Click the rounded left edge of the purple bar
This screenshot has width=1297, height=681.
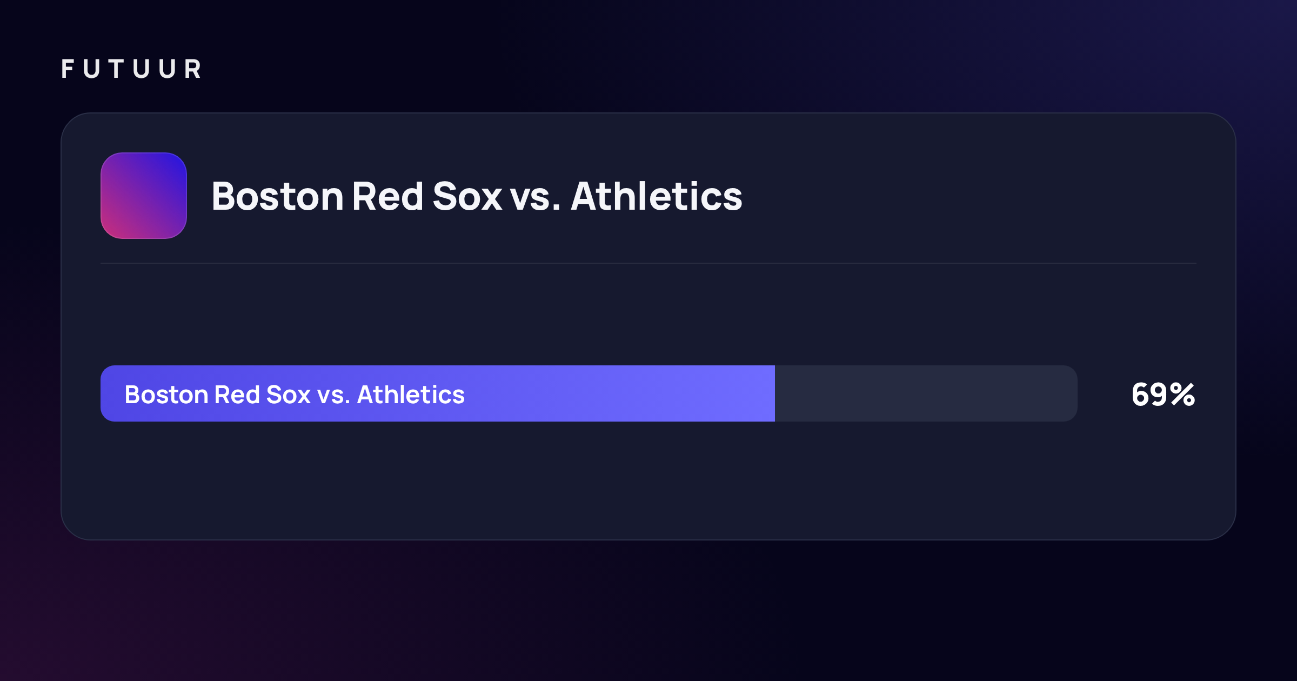pos(107,393)
